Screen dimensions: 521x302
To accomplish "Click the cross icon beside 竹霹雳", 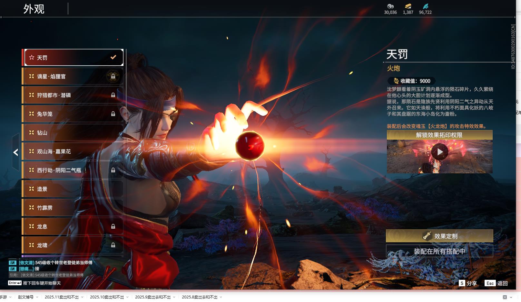I will 32,207.
